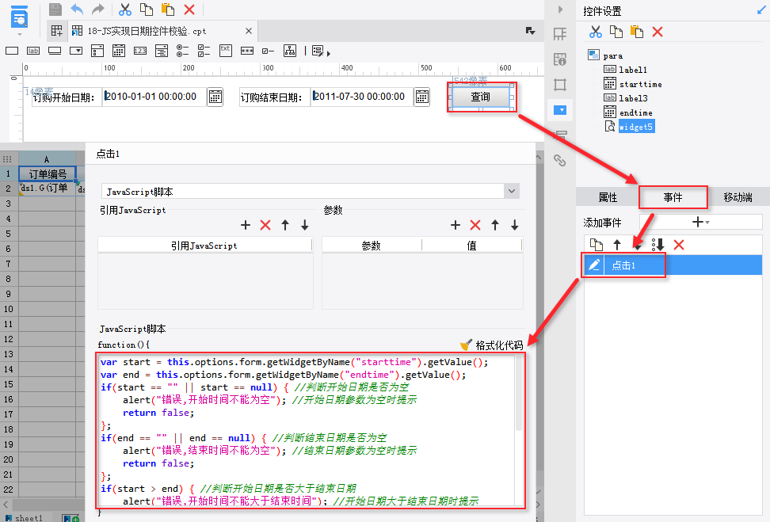This screenshot has height=522, width=770.
Task: Select para node in widget tree
Action: coord(612,56)
